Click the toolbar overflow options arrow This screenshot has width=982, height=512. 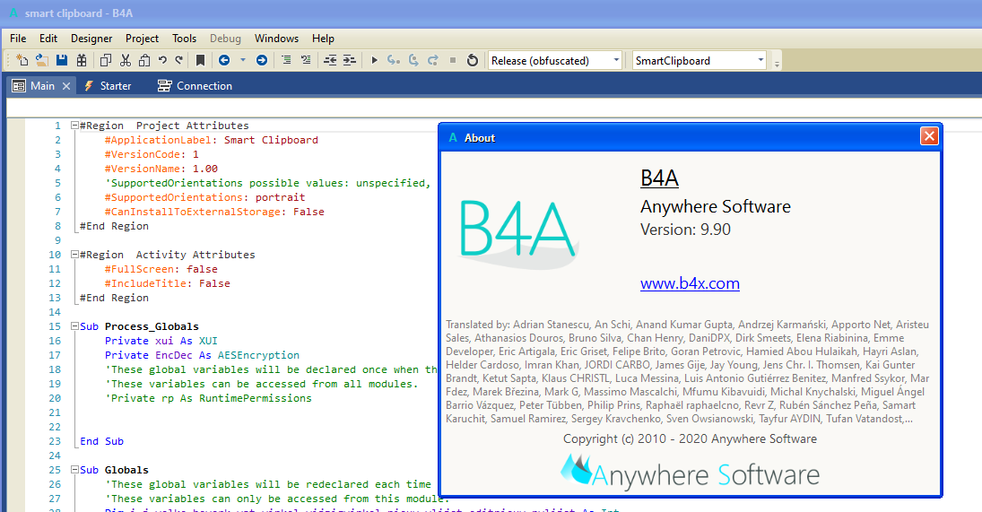[778, 63]
